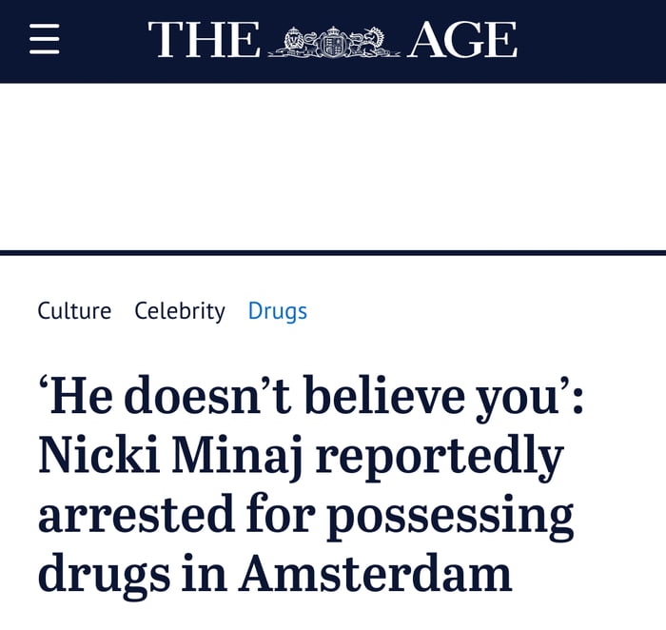This screenshot has width=666, height=630.
Task: Open the hamburger navigation menu
Action: coord(44,40)
